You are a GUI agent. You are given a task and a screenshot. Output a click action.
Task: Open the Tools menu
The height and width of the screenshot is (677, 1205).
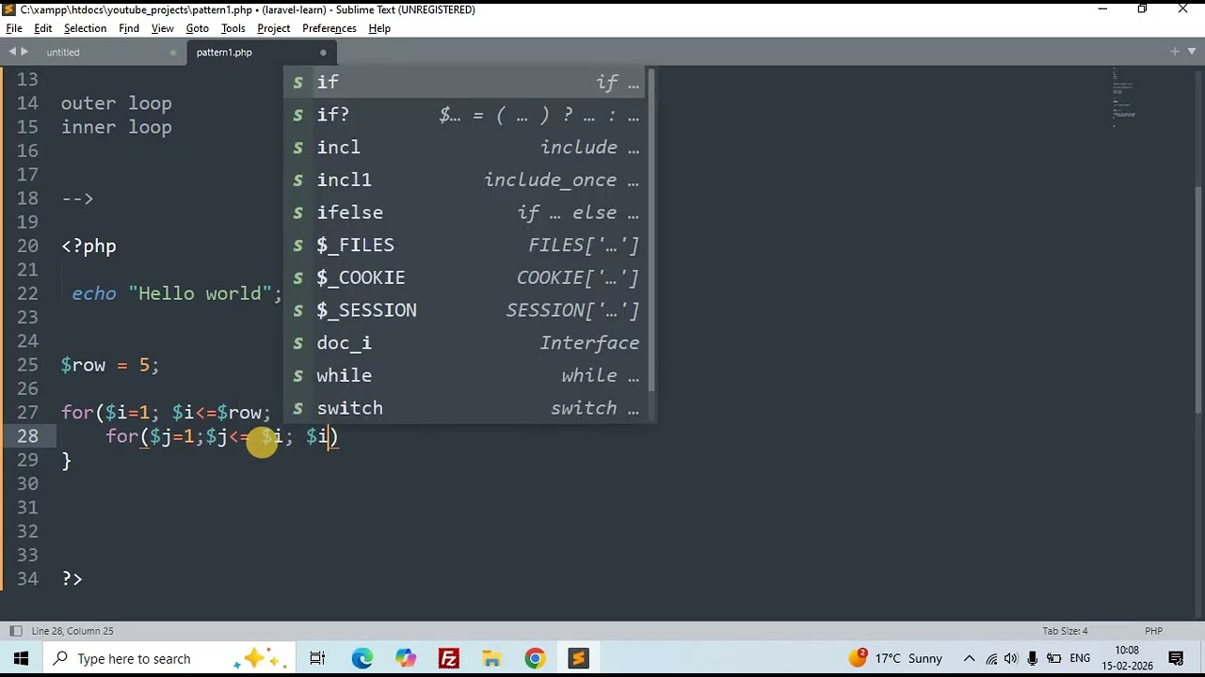233,28
